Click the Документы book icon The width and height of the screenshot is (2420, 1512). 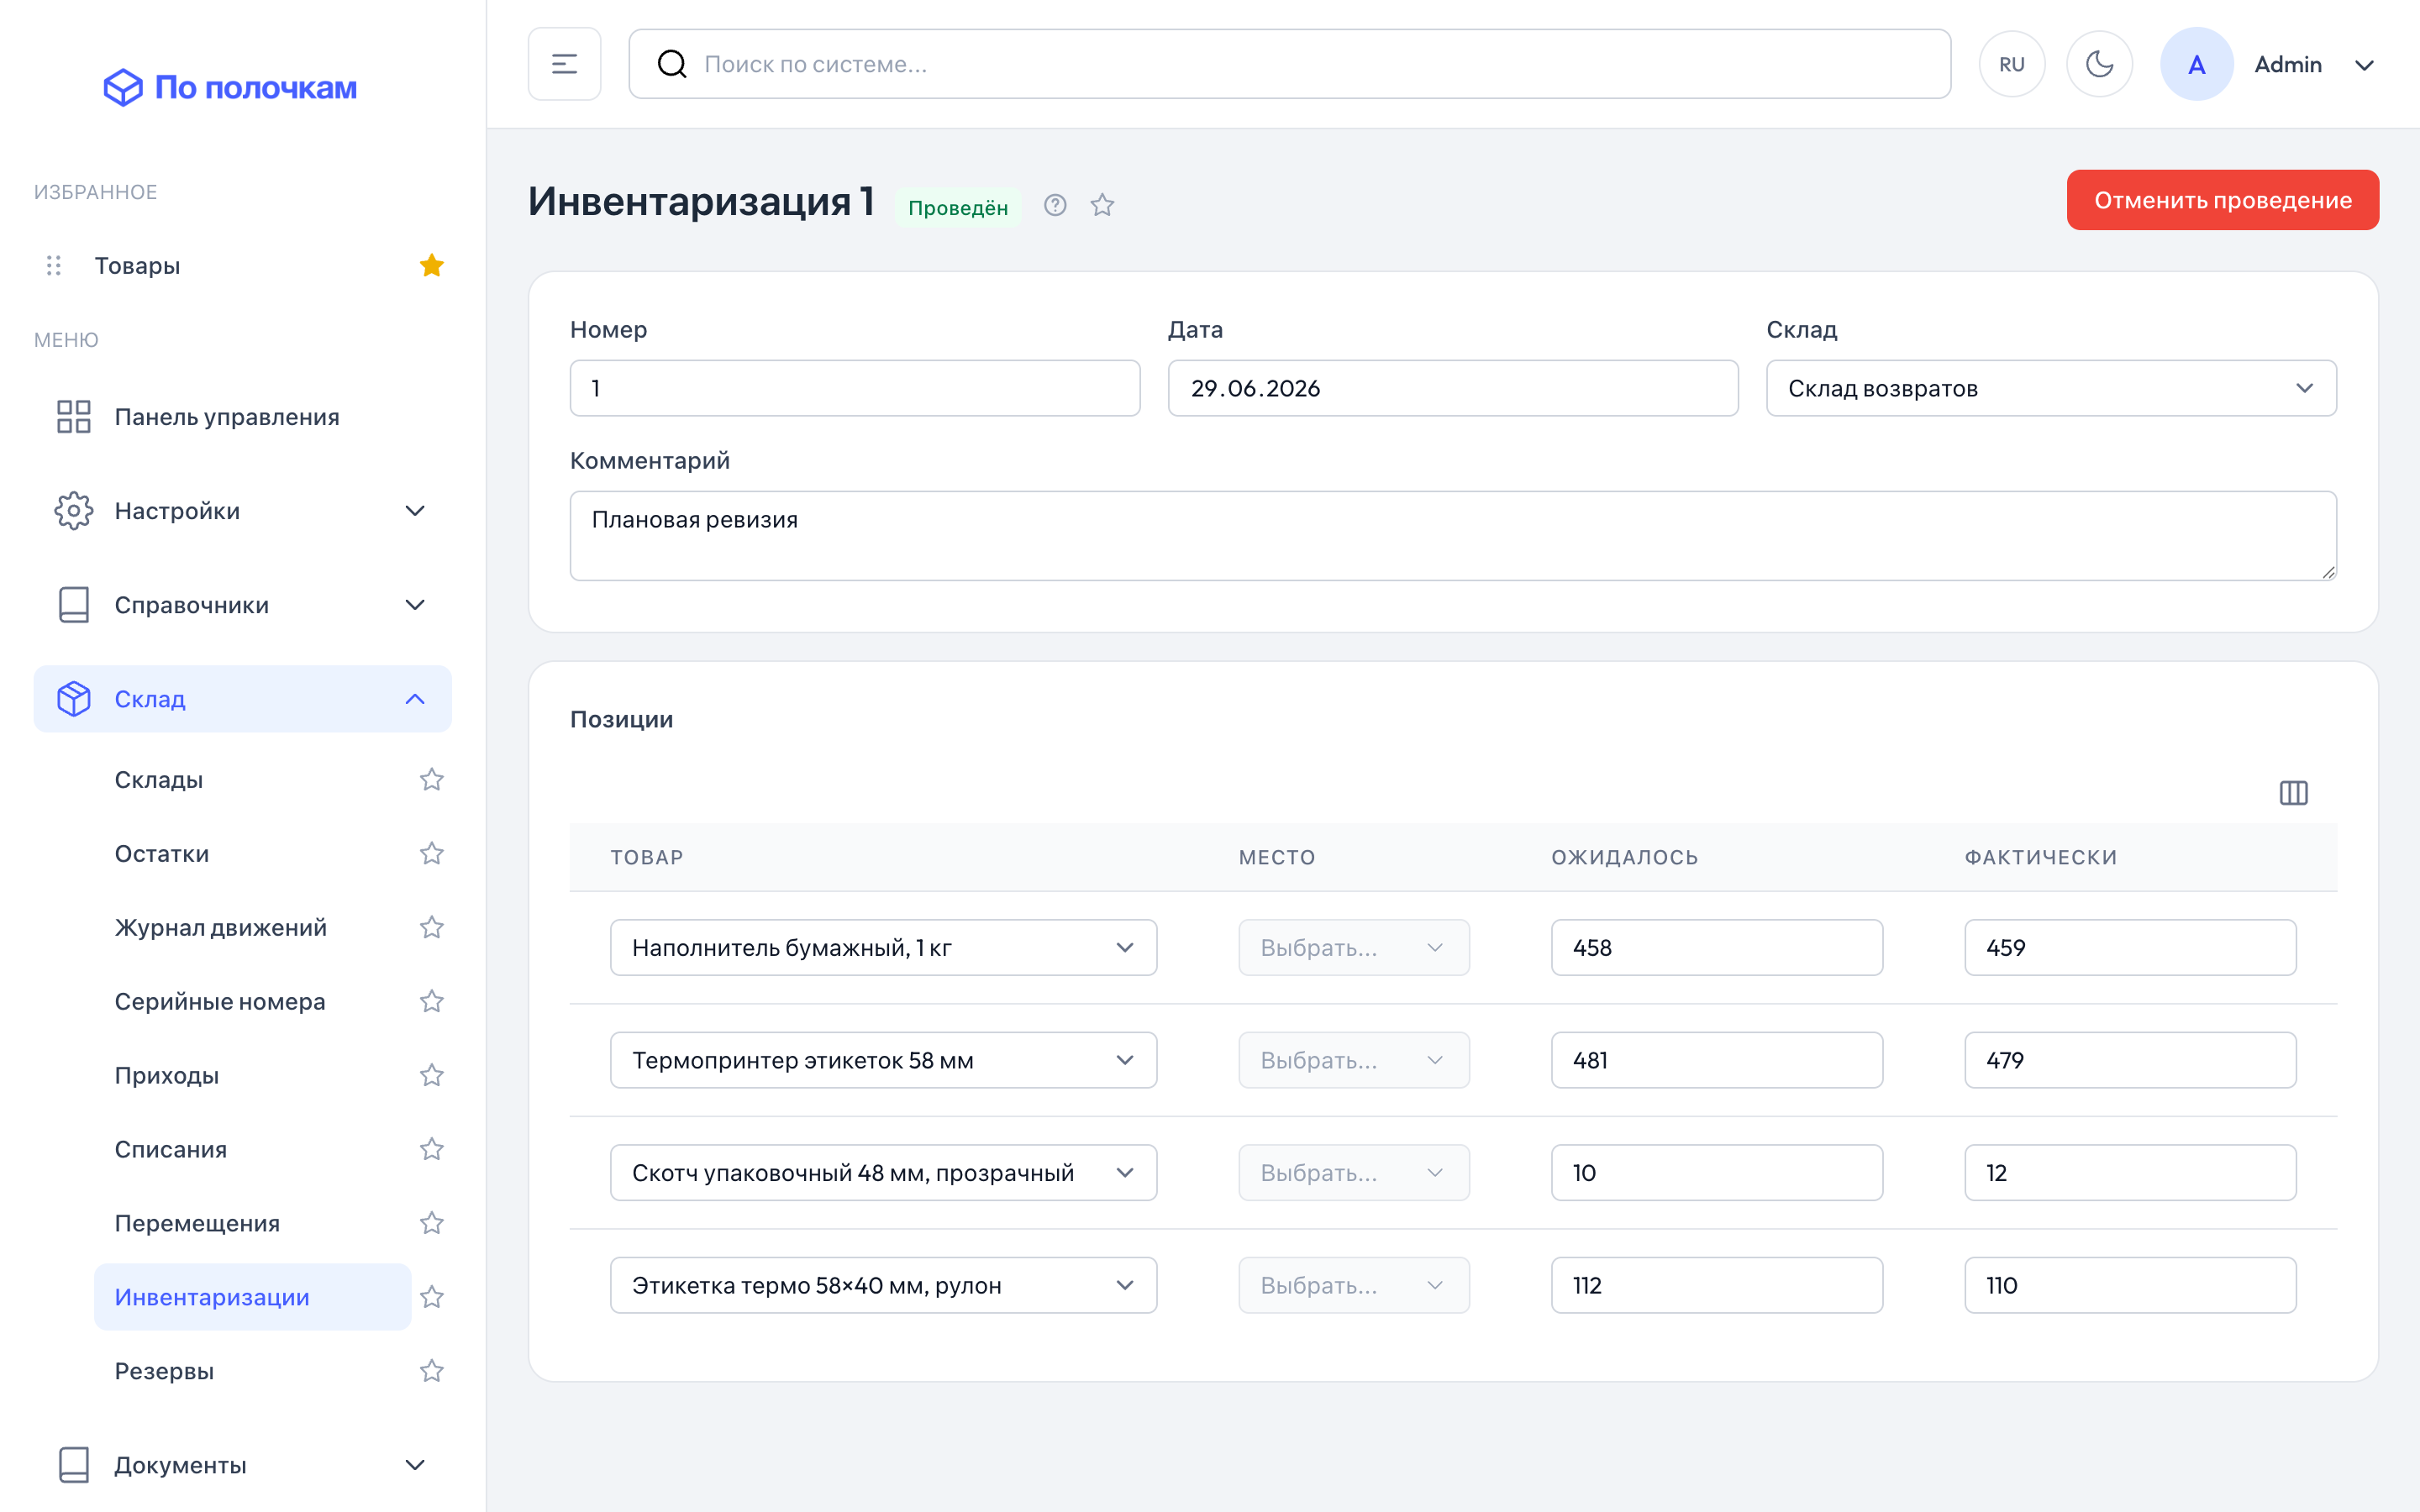pyautogui.click(x=74, y=1465)
